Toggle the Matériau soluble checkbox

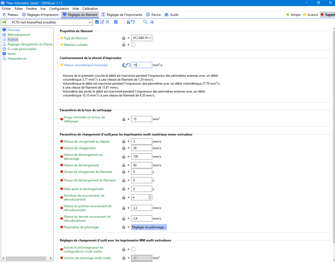coord(133,45)
